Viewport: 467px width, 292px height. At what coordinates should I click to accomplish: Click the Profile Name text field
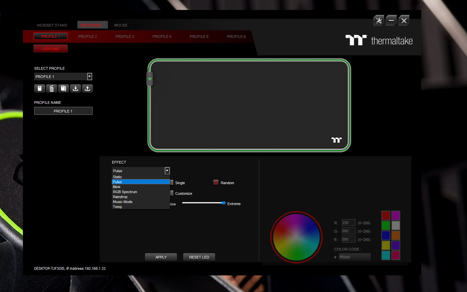coord(63,111)
